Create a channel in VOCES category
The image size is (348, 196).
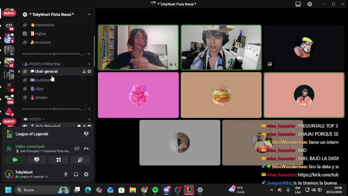click(89, 119)
